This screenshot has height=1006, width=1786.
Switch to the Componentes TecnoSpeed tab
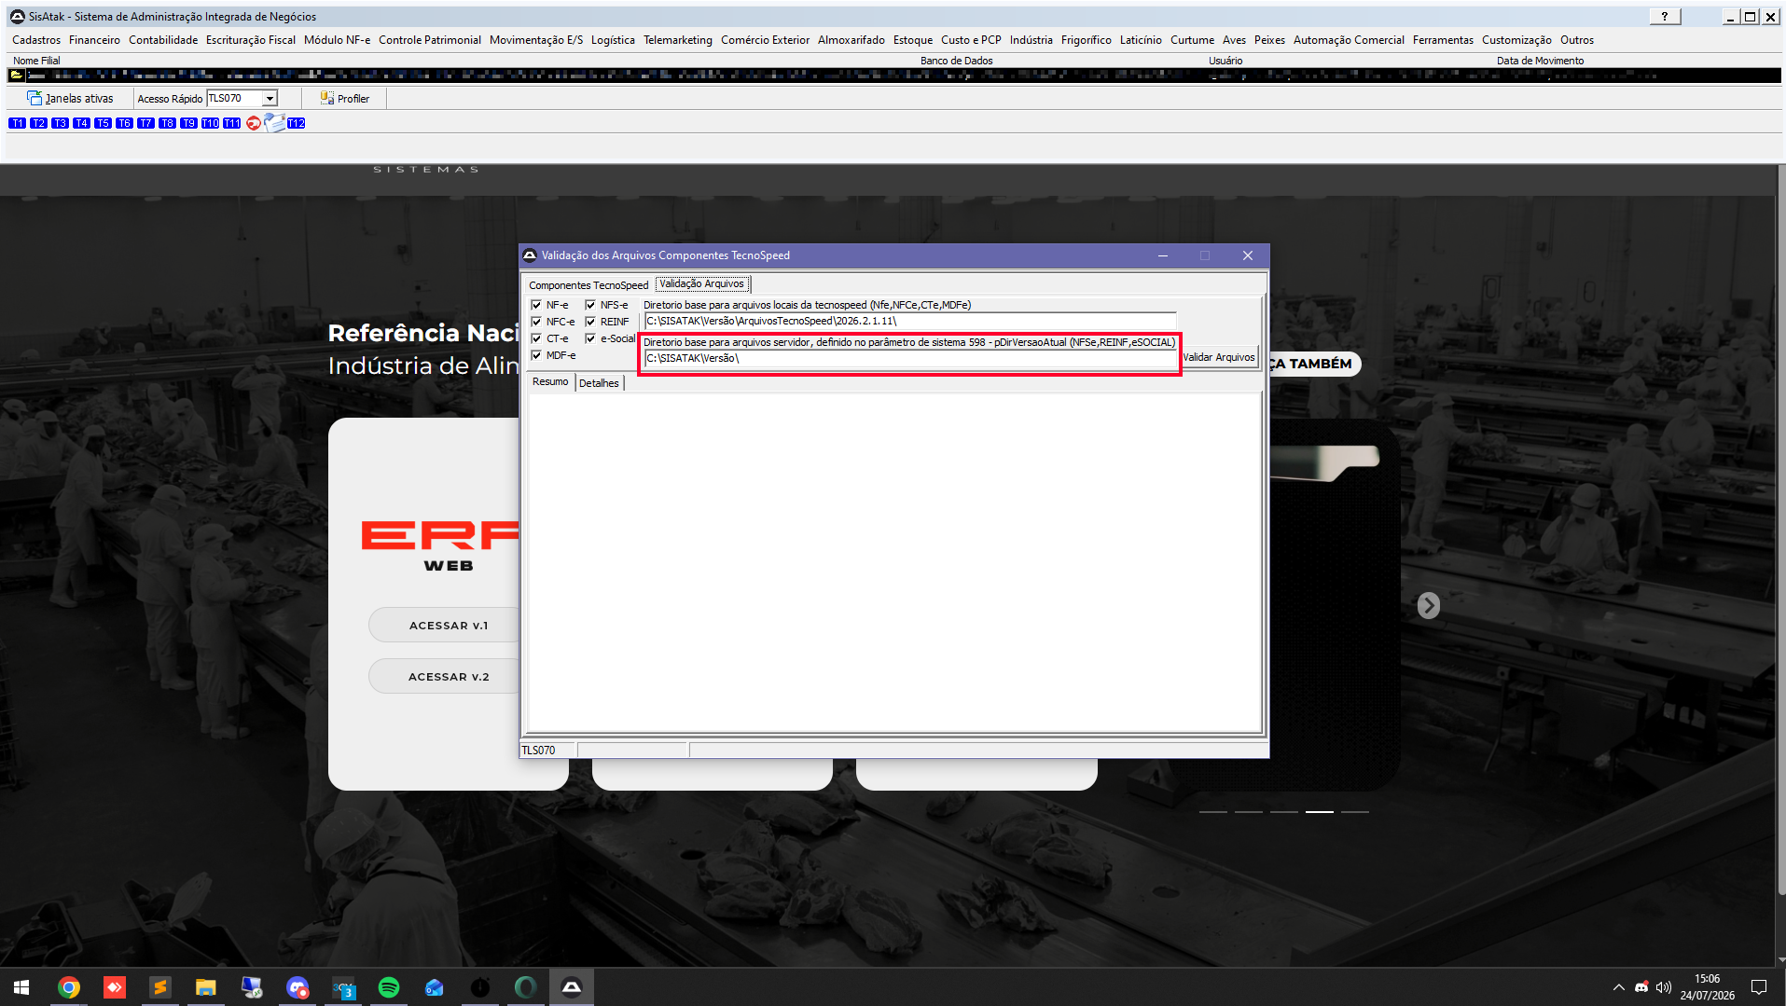point(588,285)
